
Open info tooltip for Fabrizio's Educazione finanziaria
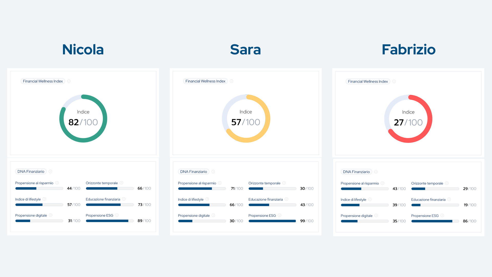(449, 200)
